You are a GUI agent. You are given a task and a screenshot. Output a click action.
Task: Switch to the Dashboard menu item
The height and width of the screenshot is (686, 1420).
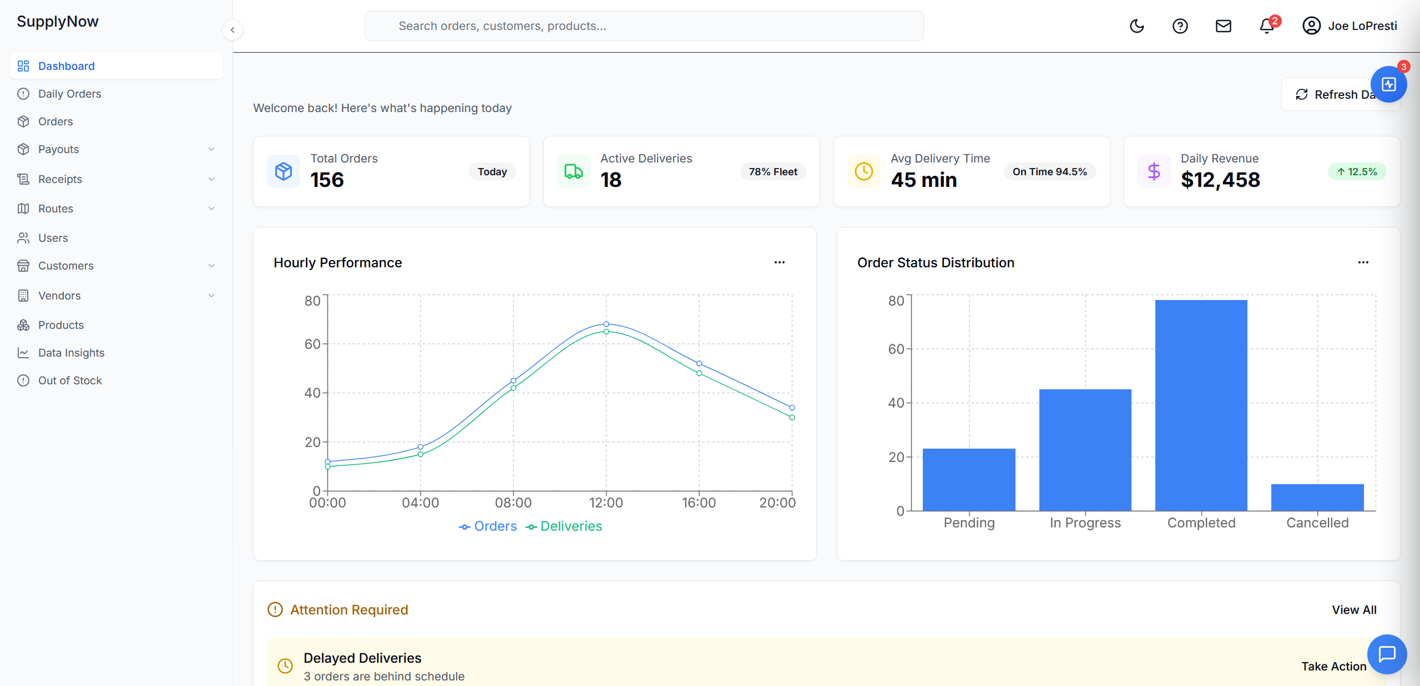(66, 65)
